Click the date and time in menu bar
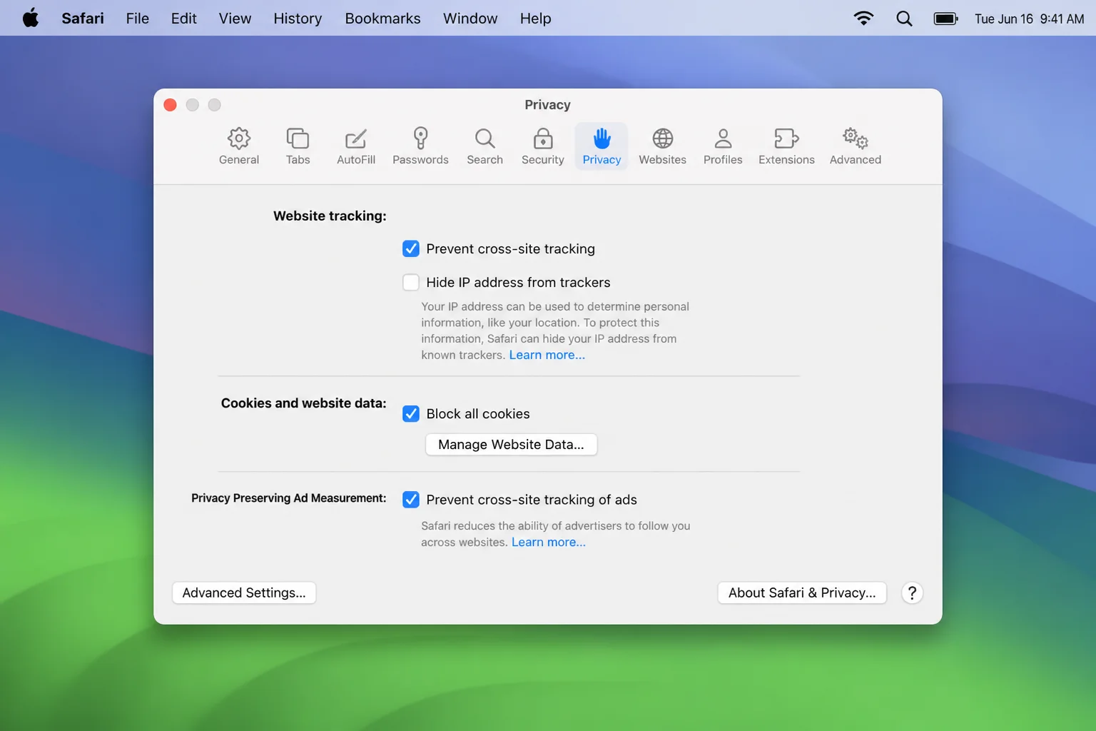Screen dimensions: 1096x731 point(1029,19)
